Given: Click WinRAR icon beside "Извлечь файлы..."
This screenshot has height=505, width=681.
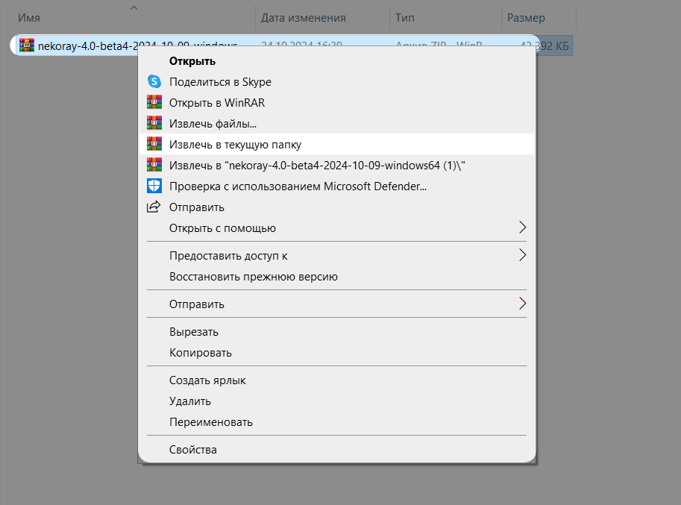Looking at the screenshot, I should coord(154,124).
